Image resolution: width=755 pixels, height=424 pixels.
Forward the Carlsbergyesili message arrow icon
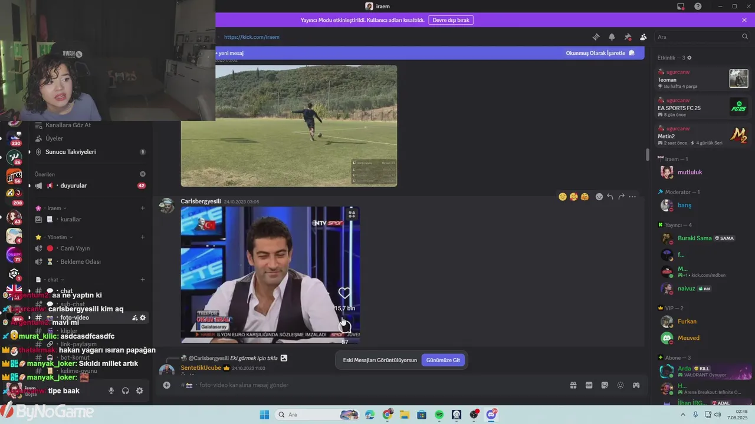tap(621, 197)
